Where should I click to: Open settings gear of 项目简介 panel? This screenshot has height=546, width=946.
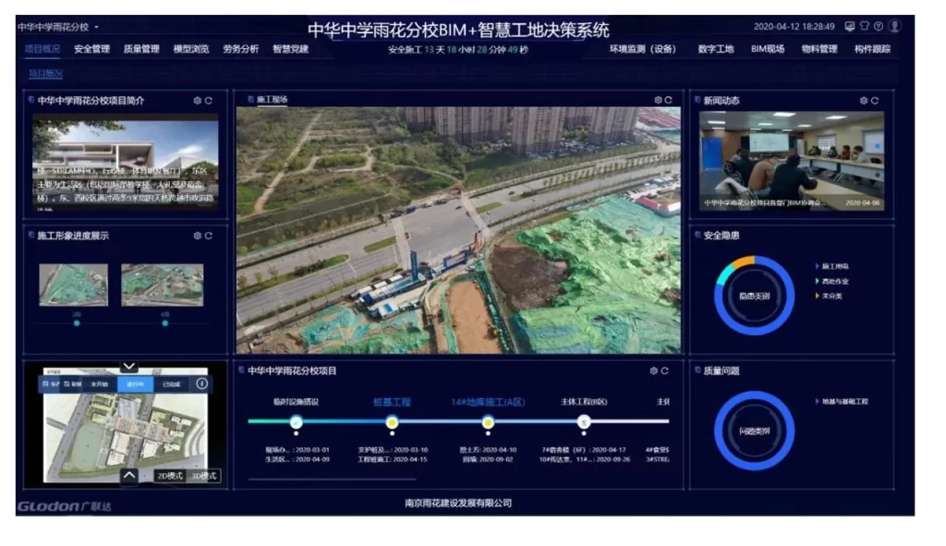coord(198,101)
